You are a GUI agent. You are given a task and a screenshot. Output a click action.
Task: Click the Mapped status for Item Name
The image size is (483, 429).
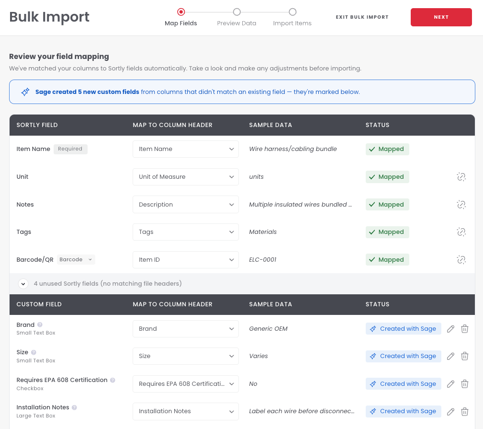pos(387,149)
